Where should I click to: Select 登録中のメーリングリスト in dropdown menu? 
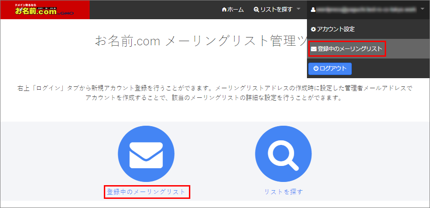(347, 49)
